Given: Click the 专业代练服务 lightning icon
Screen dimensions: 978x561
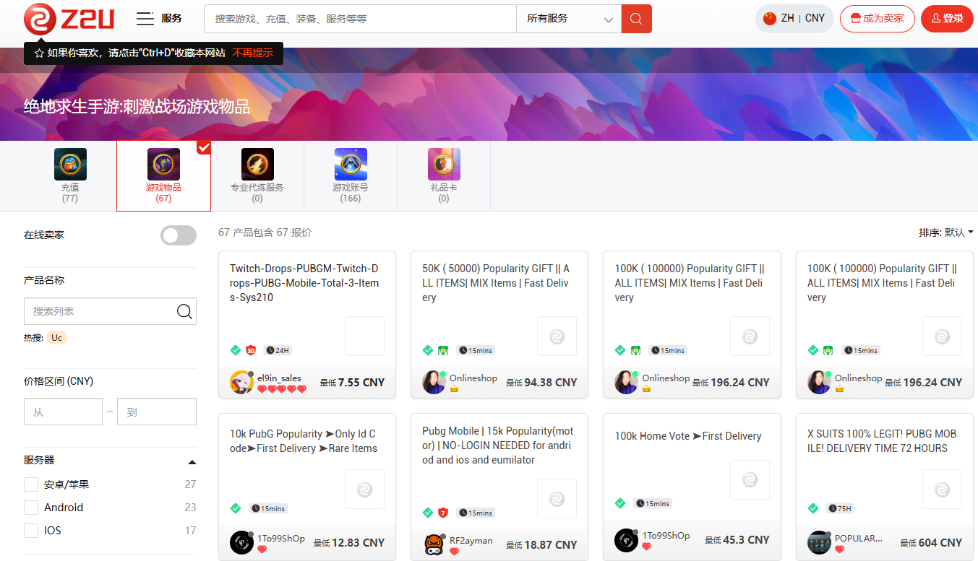Looking at the screenshot, I should [x=257, y=164].
